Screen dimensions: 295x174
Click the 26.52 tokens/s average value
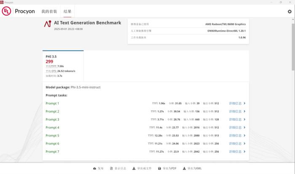click(66, 71)
